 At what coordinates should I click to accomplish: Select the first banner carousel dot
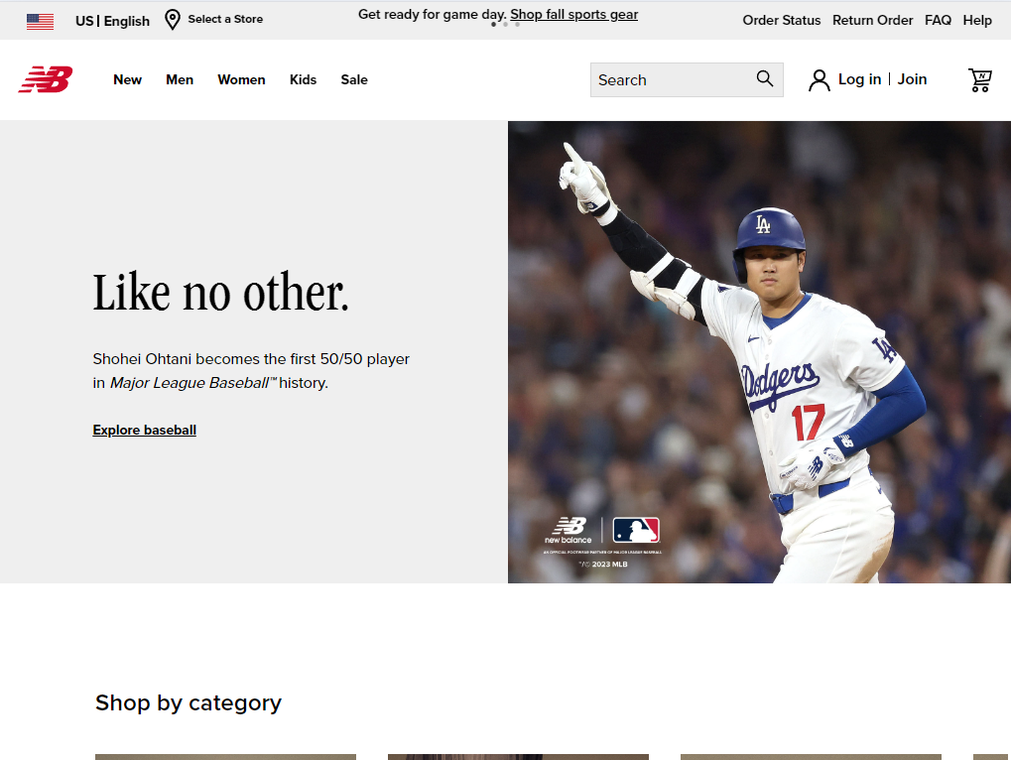click(494, 25)
